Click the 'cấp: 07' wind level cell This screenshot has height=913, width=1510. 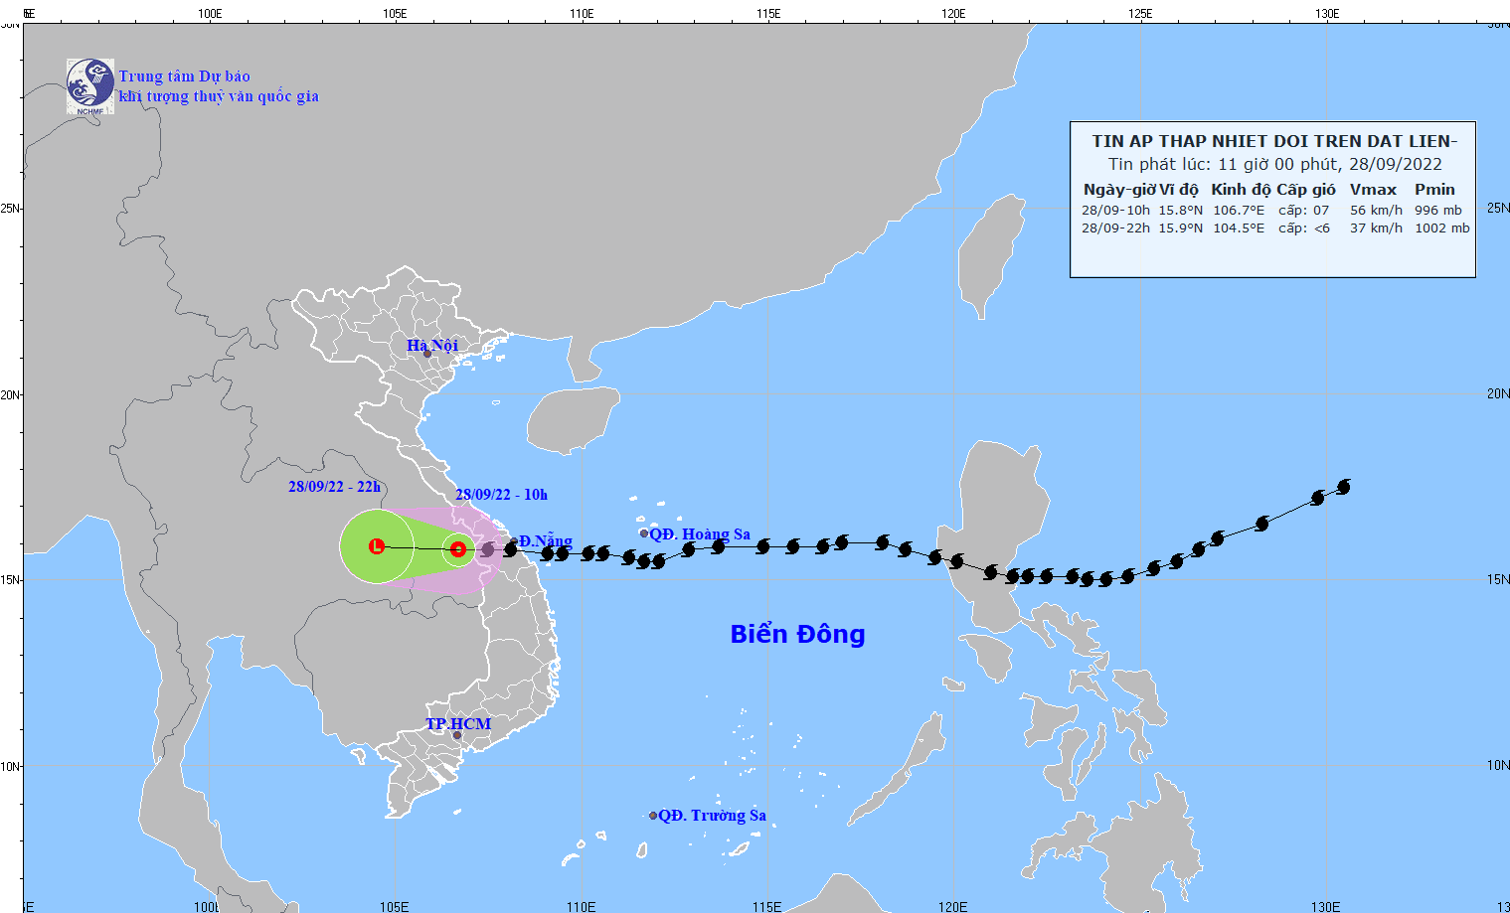coord(1303,210)
